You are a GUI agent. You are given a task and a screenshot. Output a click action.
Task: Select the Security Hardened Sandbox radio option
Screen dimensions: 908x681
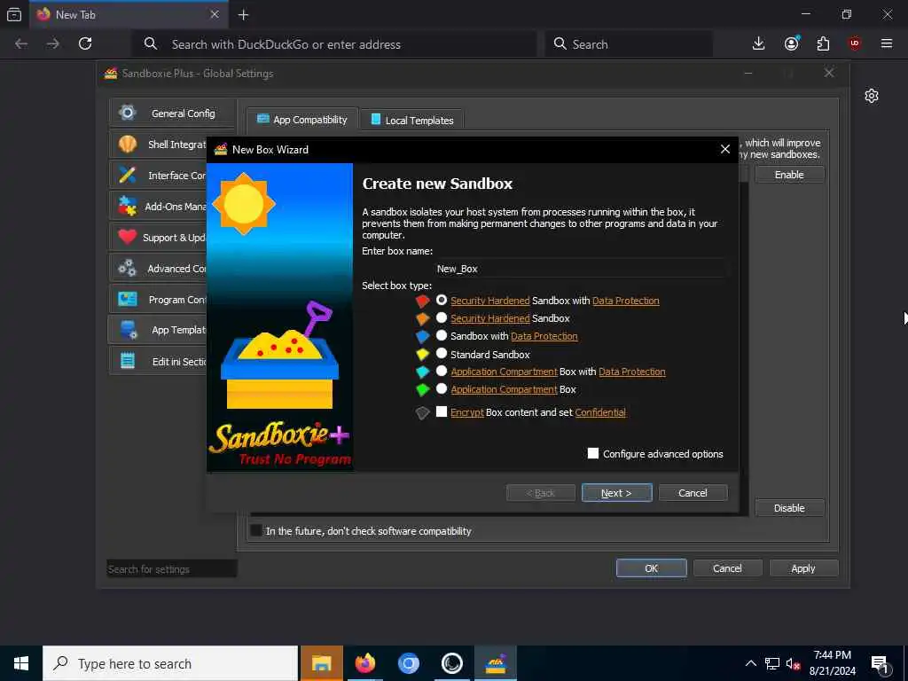tap(442, 318)
